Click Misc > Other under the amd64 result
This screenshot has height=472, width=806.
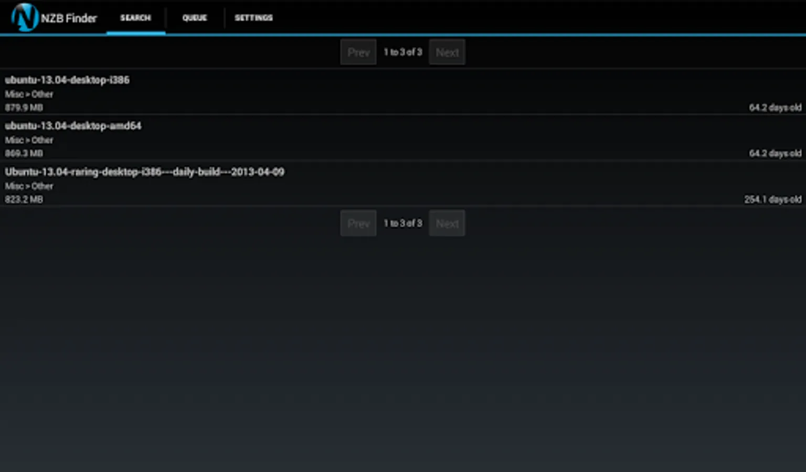pyautogui.click(x=29, y=140)
